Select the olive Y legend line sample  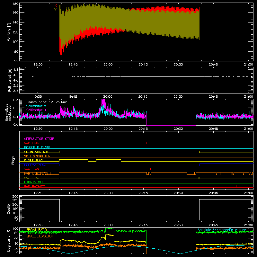pyautogui.click(x=38, y=11)
